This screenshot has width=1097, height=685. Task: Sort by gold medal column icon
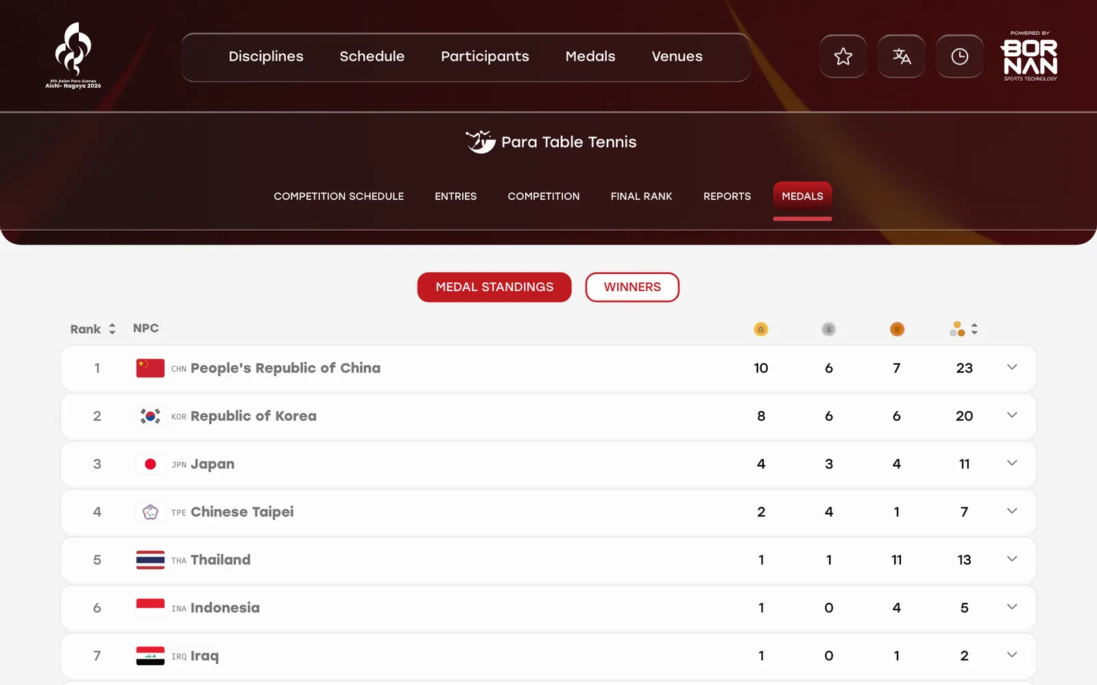761,329
